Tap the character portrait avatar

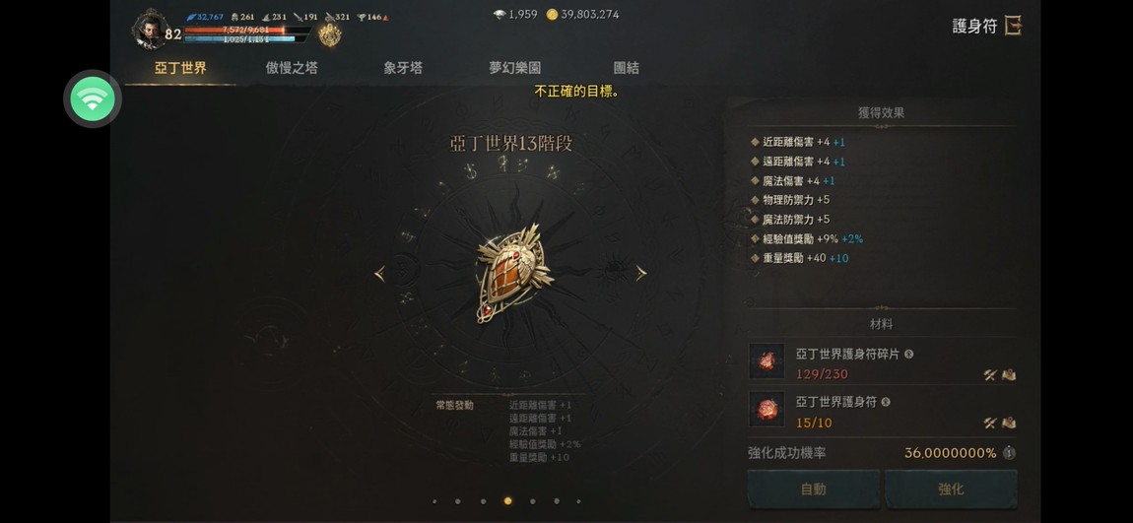tap(150, 31)
